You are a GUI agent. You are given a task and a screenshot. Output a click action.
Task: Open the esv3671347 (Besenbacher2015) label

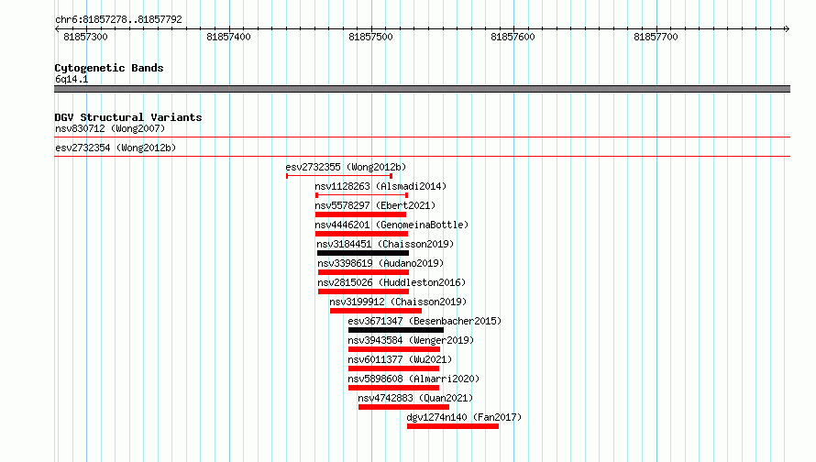tap(425, 321)
